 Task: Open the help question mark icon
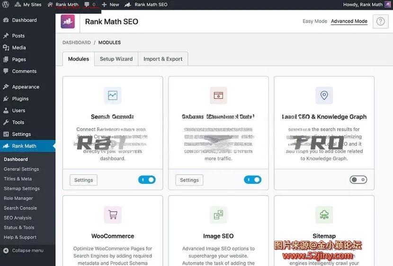[380, 22]
